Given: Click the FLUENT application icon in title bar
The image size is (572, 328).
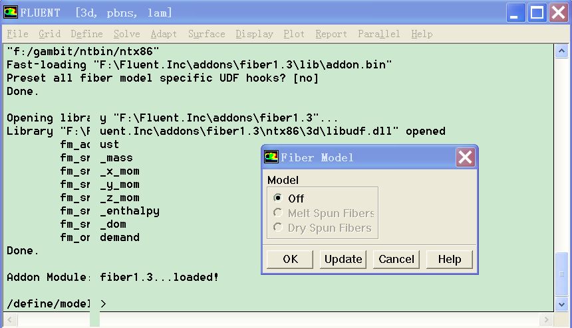Looking at the screenshot, I should (11, 13).
